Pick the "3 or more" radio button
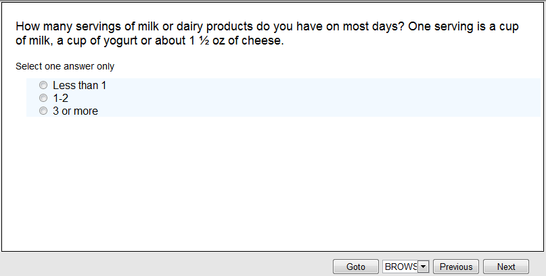This screenshot has height=276, width=546. tap(43, 111)
